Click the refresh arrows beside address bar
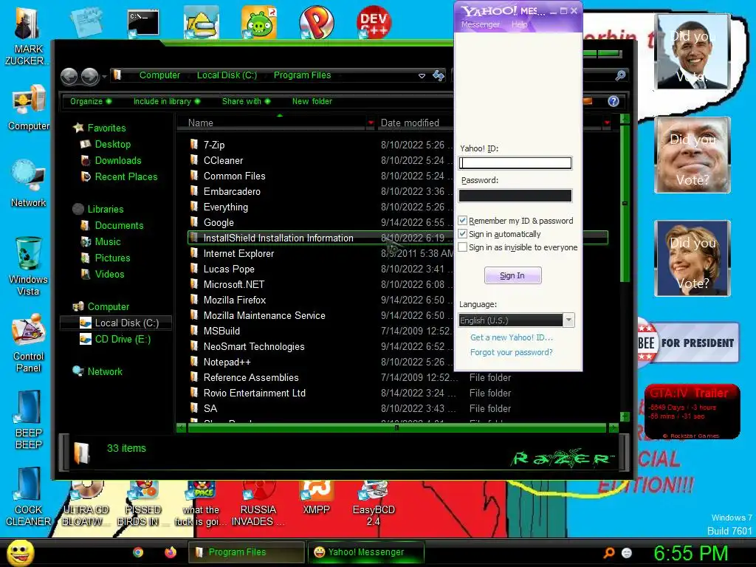 click(x=439, y=75)
